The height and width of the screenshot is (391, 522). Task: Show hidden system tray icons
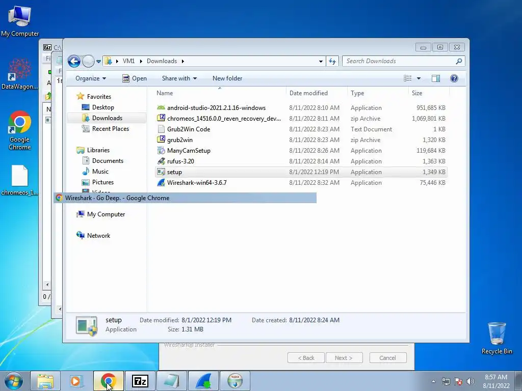433,381
